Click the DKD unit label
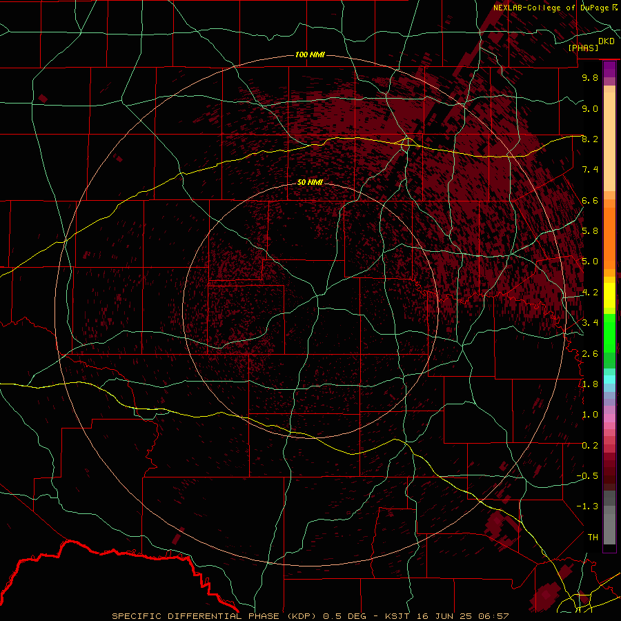Viewport: 621px width, 621px height. [607, 41]
